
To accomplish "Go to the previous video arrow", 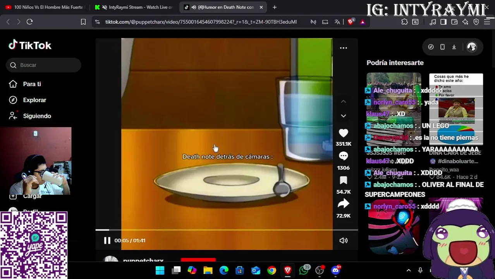I will pyautogui.click(x=343, y=102).
